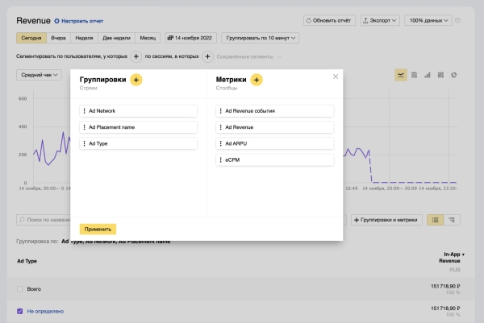Add a new metric with the plus button

coord(257,80)
